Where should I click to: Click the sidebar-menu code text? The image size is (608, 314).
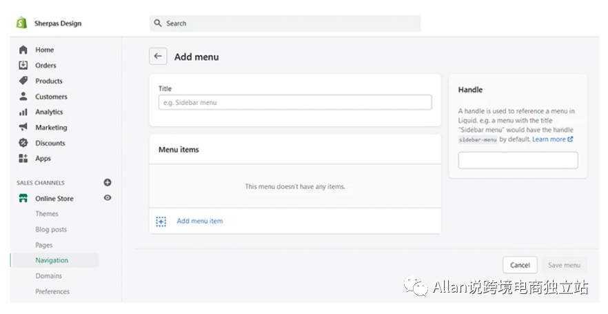point(478,139)
